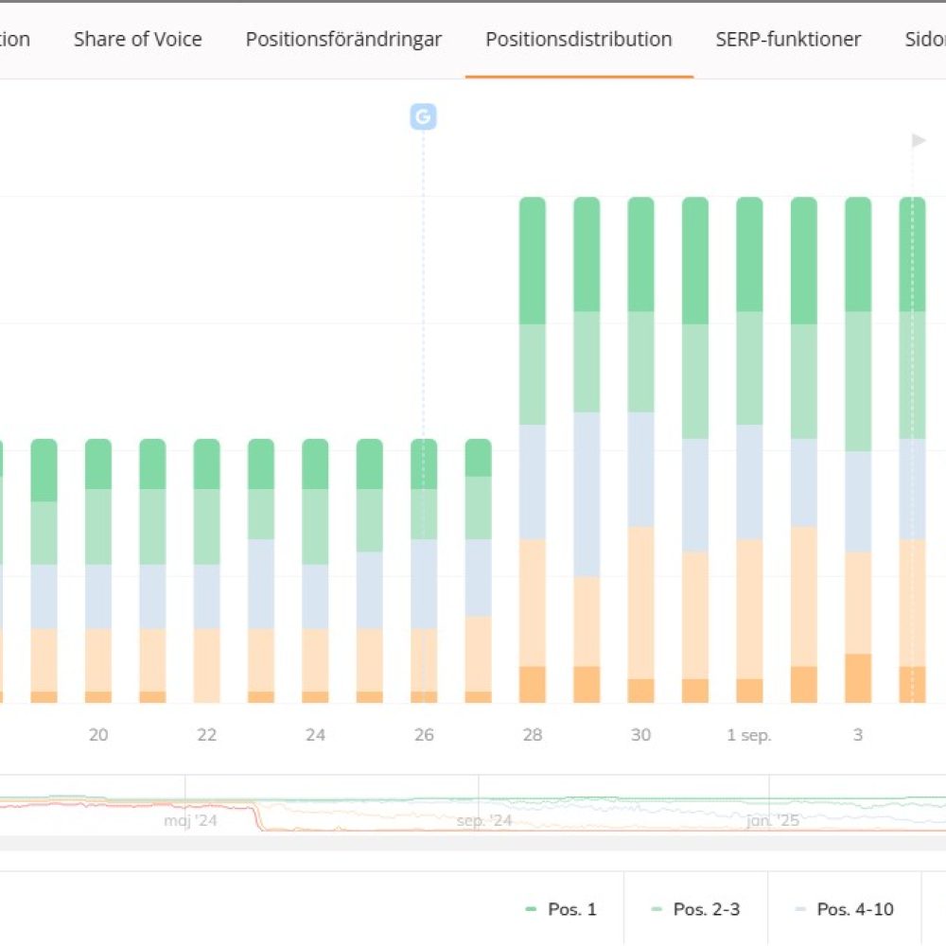
Task: Click the gray flag marker icon
Action: pyautogui.click(x=918, y=141)
